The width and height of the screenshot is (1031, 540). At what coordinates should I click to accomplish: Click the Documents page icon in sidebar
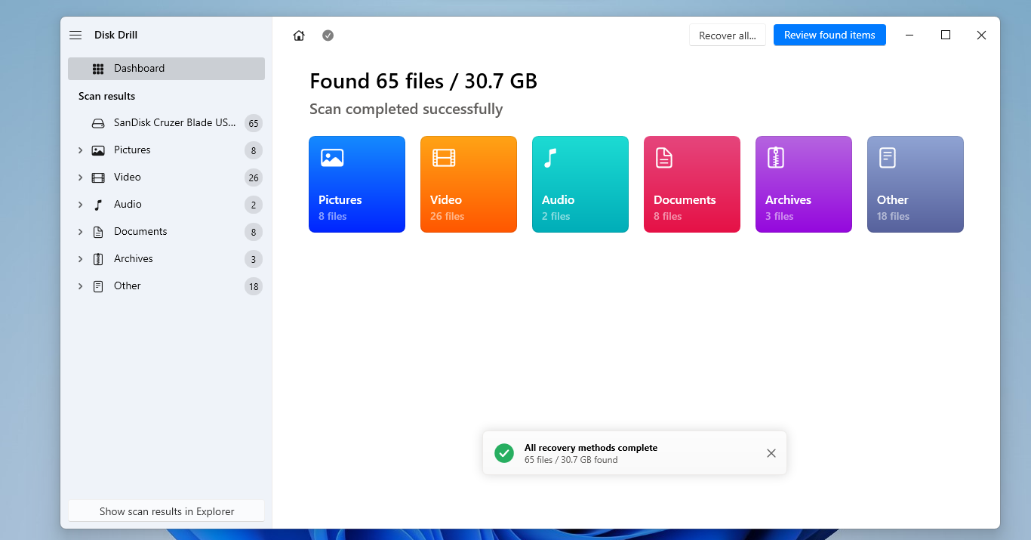tap(98, 232)
